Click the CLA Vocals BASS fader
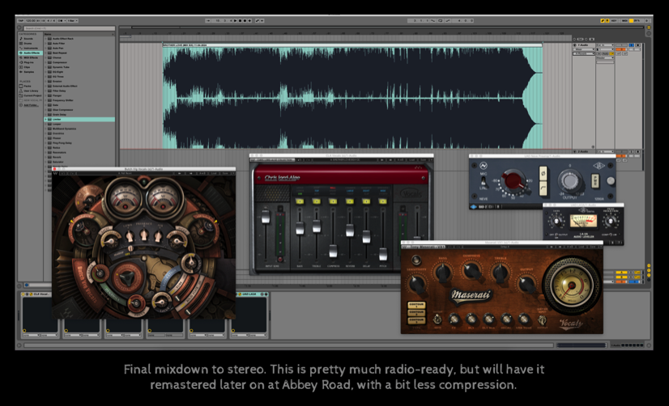669x406 pixels. pyautogui.click(x=300, y=228)
